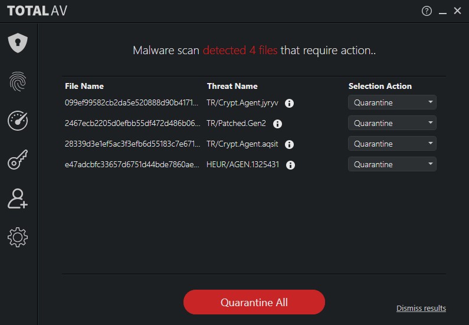
Task: Open the speedometer System Tune-Up section
Action: 18,121
